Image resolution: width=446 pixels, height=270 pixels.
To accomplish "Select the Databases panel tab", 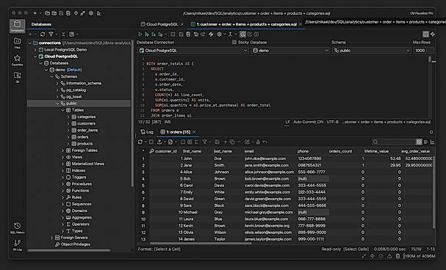I will coord(41,24).
